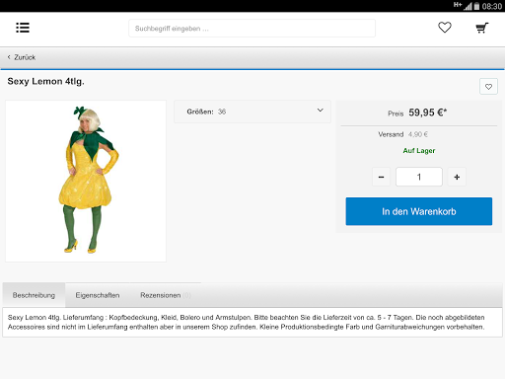Increase quantity with plus button
505x379 pixels.
click(457, 177)
